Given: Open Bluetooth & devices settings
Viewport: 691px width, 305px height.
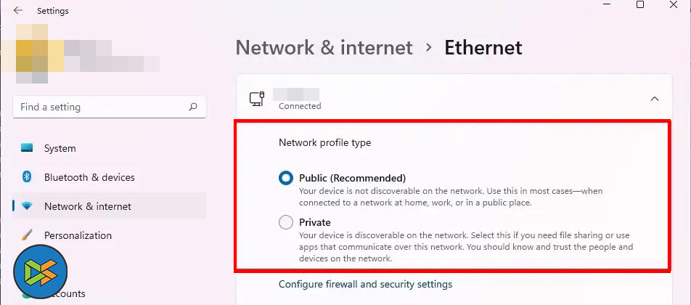Looking at the screenshot, I should 89,177.
